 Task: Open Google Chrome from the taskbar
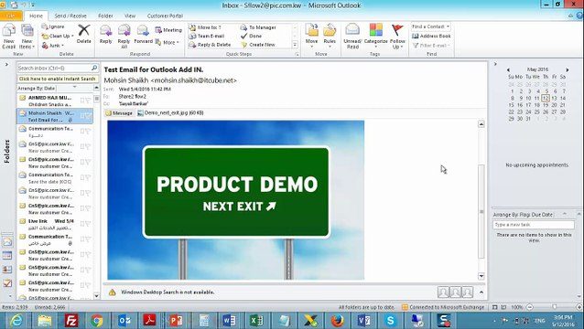click(96, 321)
